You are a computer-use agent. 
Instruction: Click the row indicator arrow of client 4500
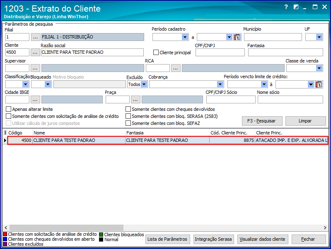tap(5, 140)
